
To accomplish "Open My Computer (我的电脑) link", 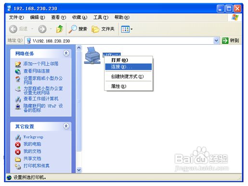I will (x=32, y=144).
